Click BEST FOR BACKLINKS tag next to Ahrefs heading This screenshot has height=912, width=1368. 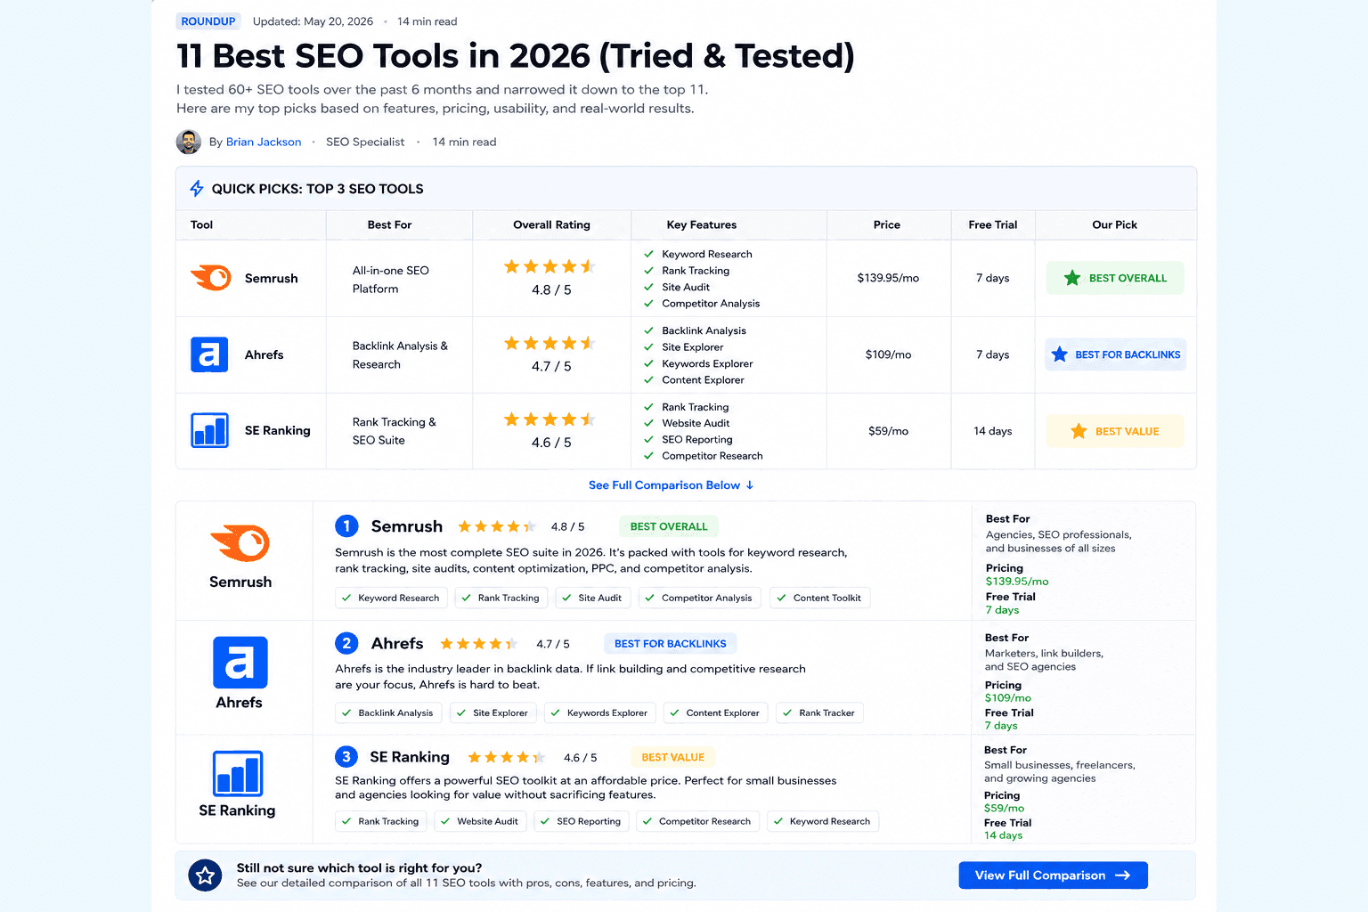(x=671, y=644)
